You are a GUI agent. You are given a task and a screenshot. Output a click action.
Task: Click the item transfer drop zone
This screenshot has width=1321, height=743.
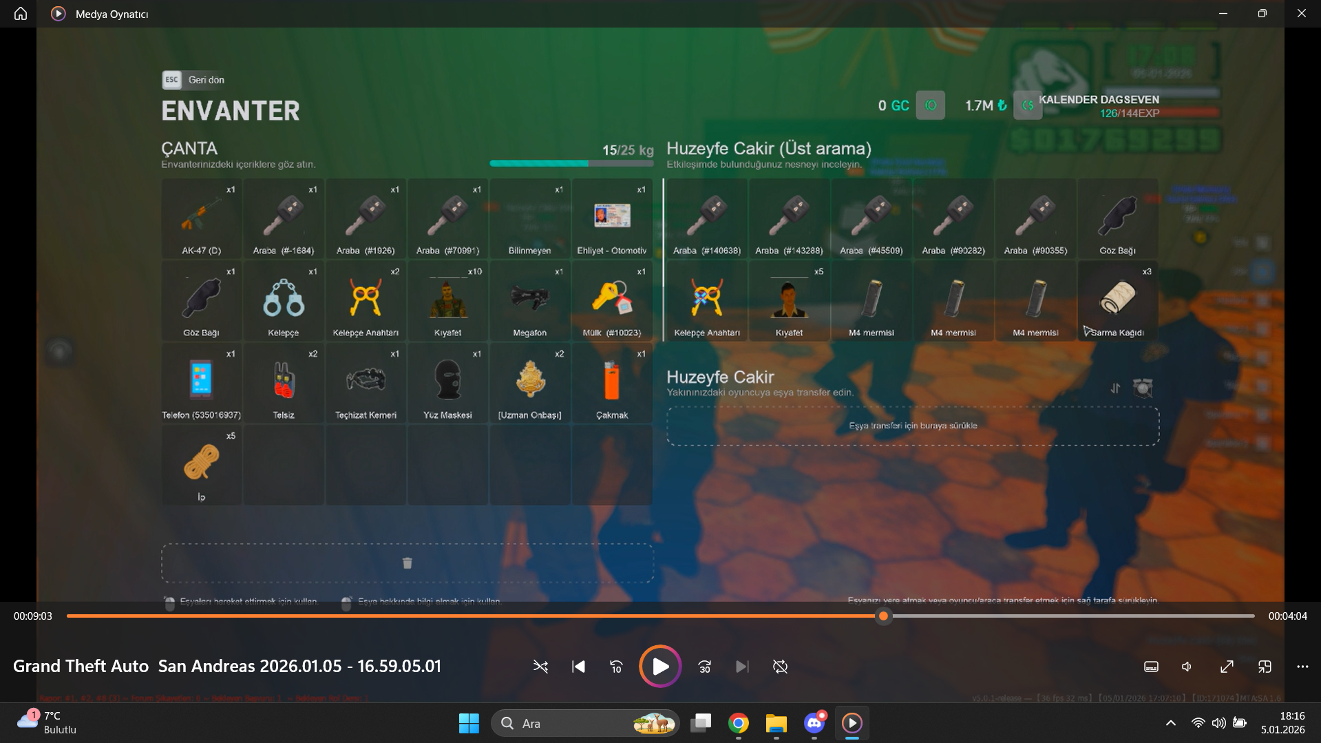913,426
